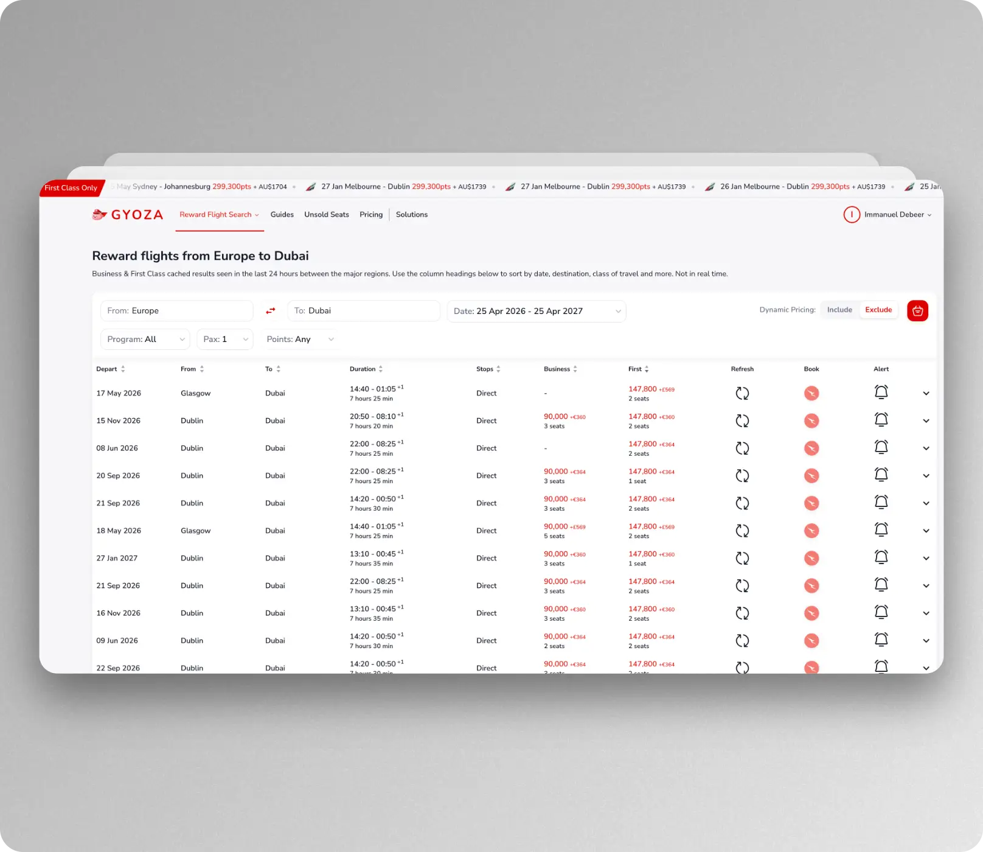The height and width of the screenshot is (852, 983).
Task: Sort results by To column
Action: click(x=273, y=369)
